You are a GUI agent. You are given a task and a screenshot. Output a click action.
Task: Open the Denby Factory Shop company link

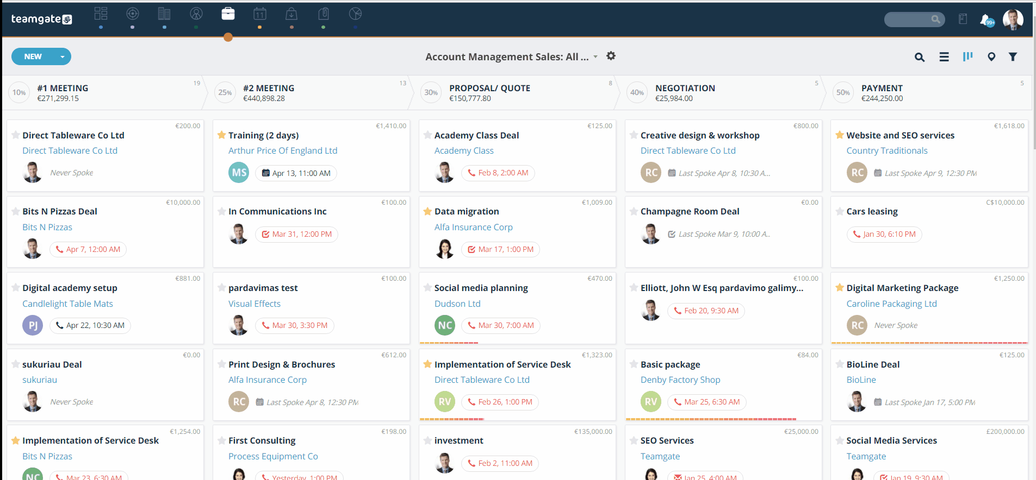click(680, 380)
